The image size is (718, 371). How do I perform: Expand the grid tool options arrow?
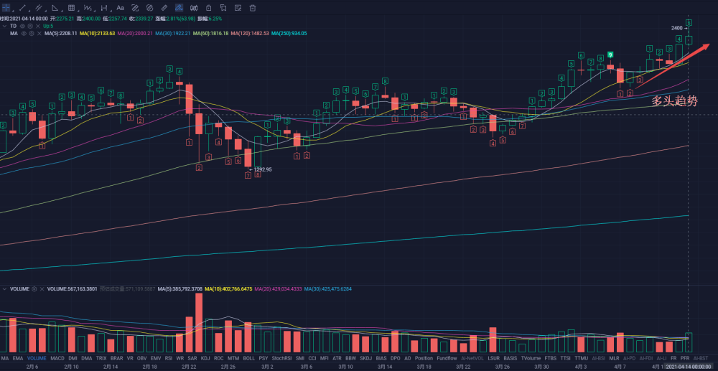[x=78, y=11]
